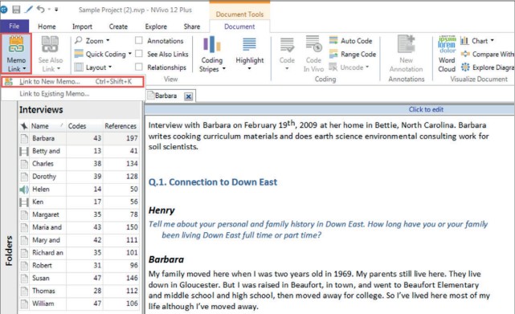Close the Barbara document tab
Screen dimensions: 515x314
188,96
